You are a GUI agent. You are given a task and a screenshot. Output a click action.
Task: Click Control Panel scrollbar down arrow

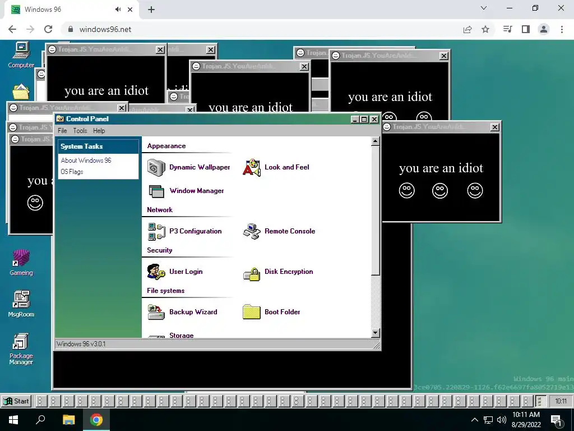[x=375, y=333]
